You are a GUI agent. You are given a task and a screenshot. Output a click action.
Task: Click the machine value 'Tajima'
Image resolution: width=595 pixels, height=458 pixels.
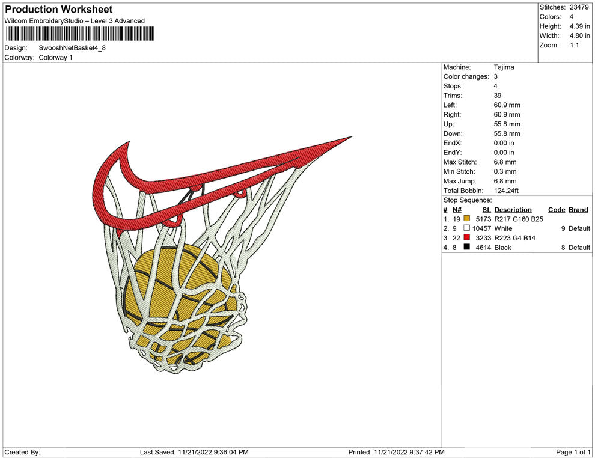tap(504, 67)
